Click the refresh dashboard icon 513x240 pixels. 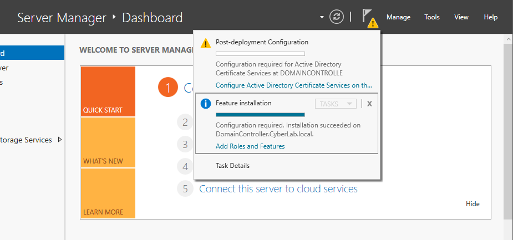point(337,17)
